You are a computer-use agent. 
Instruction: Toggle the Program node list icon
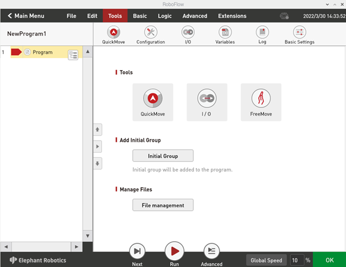(x=73, y=55)
